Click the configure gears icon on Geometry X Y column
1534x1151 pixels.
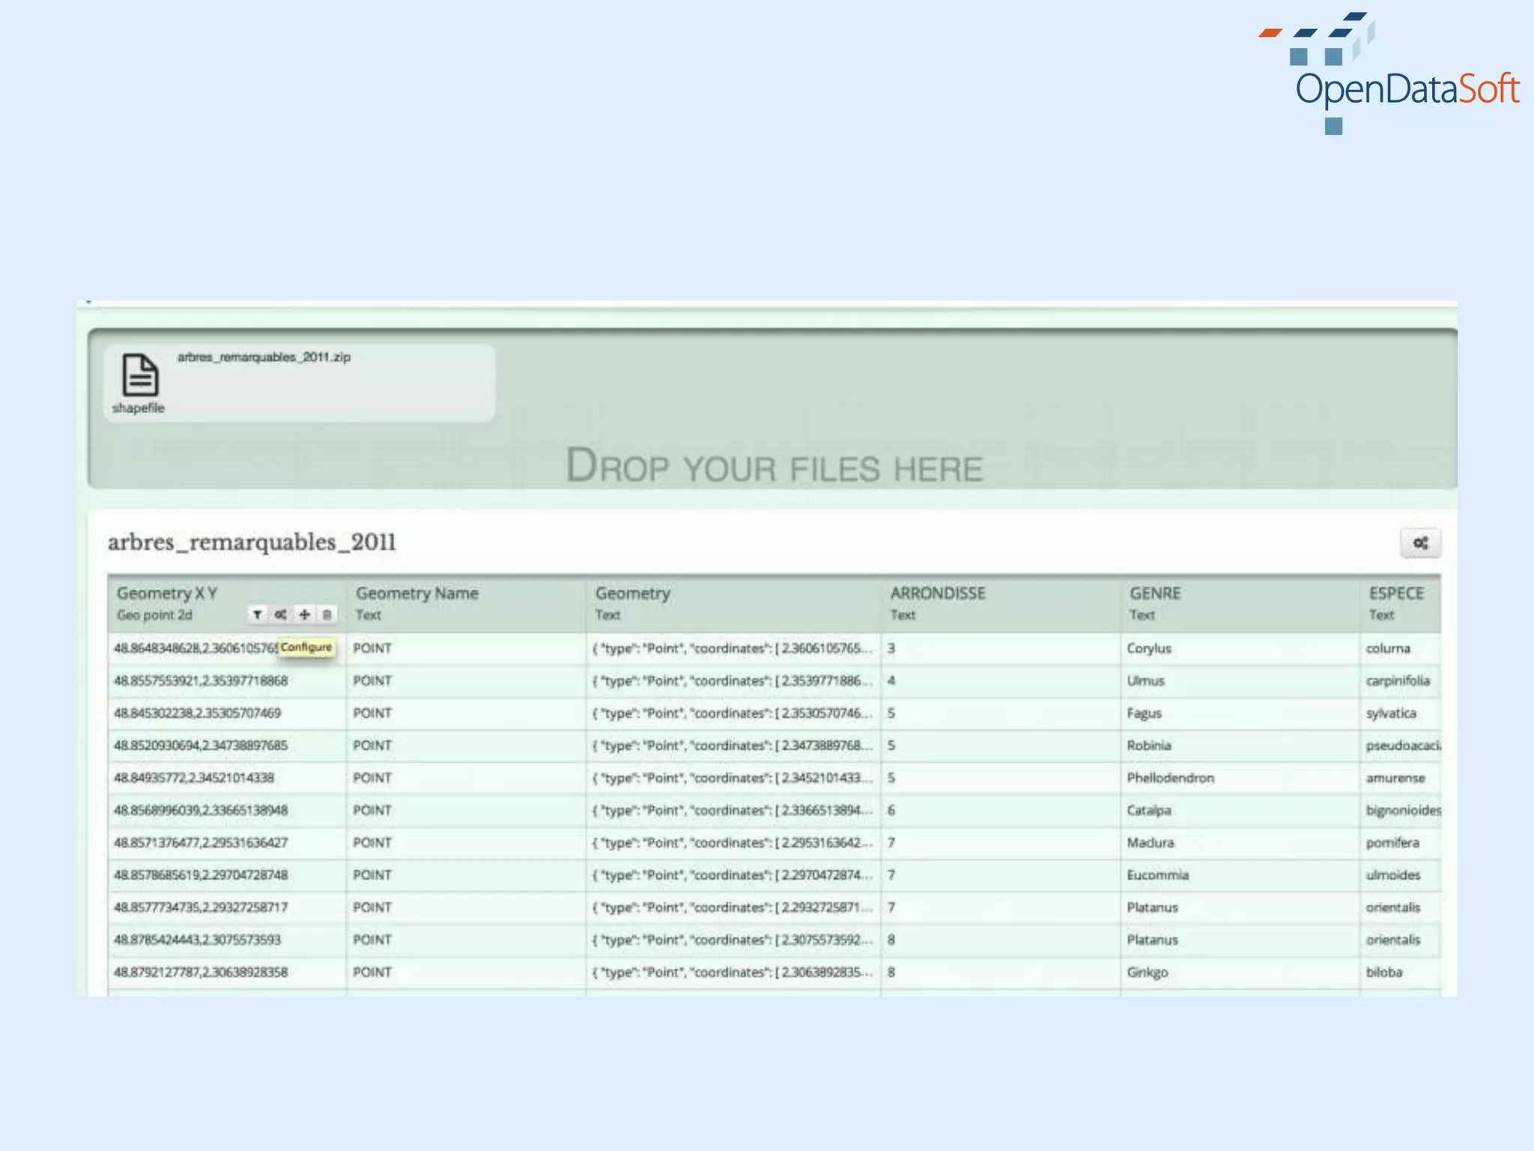pyautogui.click(x=280, y=614)
